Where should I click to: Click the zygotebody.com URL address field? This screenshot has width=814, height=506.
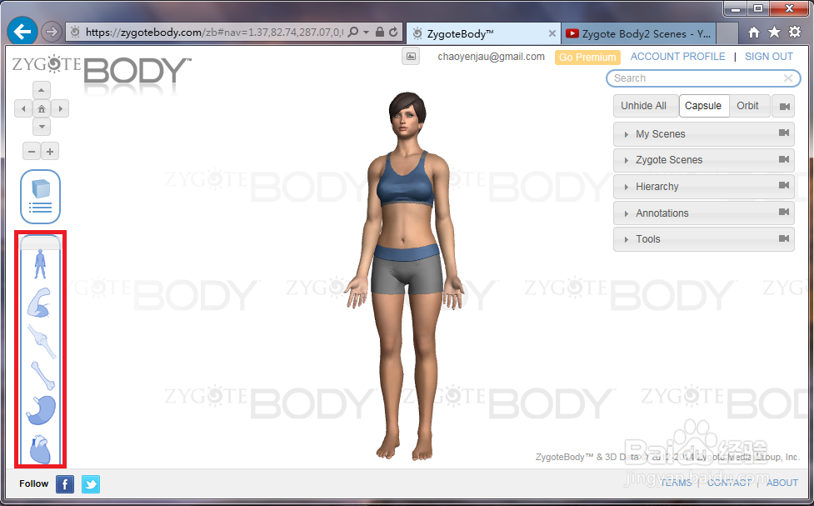[213, 33]
